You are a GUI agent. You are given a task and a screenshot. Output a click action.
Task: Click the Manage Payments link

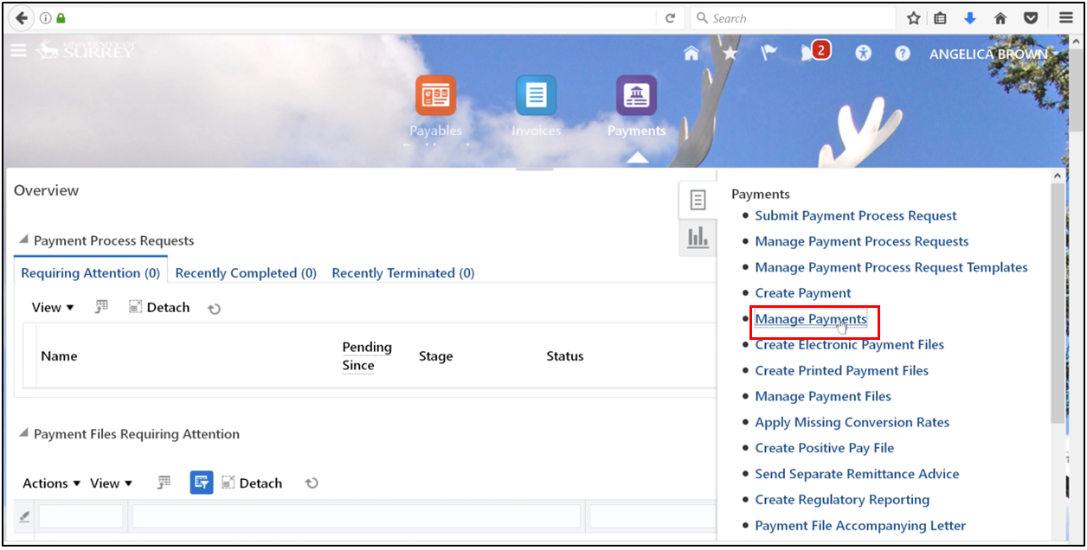pos(810,319)
